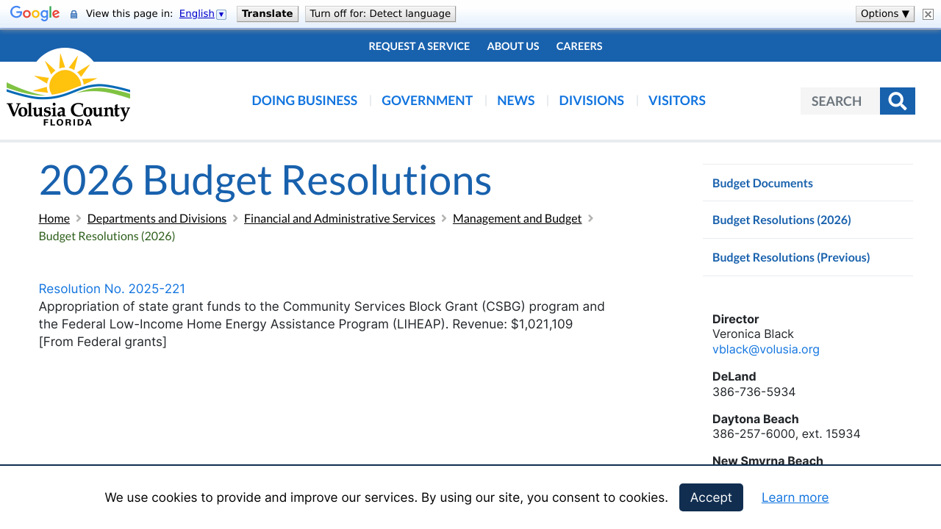The height and width of the screenshot is (529, 941).
Task: Email Veronica Black via vblack@volusia.org
Action: 766,349
